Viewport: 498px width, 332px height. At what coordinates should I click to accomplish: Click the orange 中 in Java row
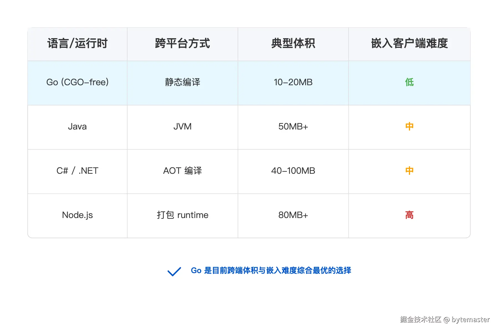coord(409,126)
